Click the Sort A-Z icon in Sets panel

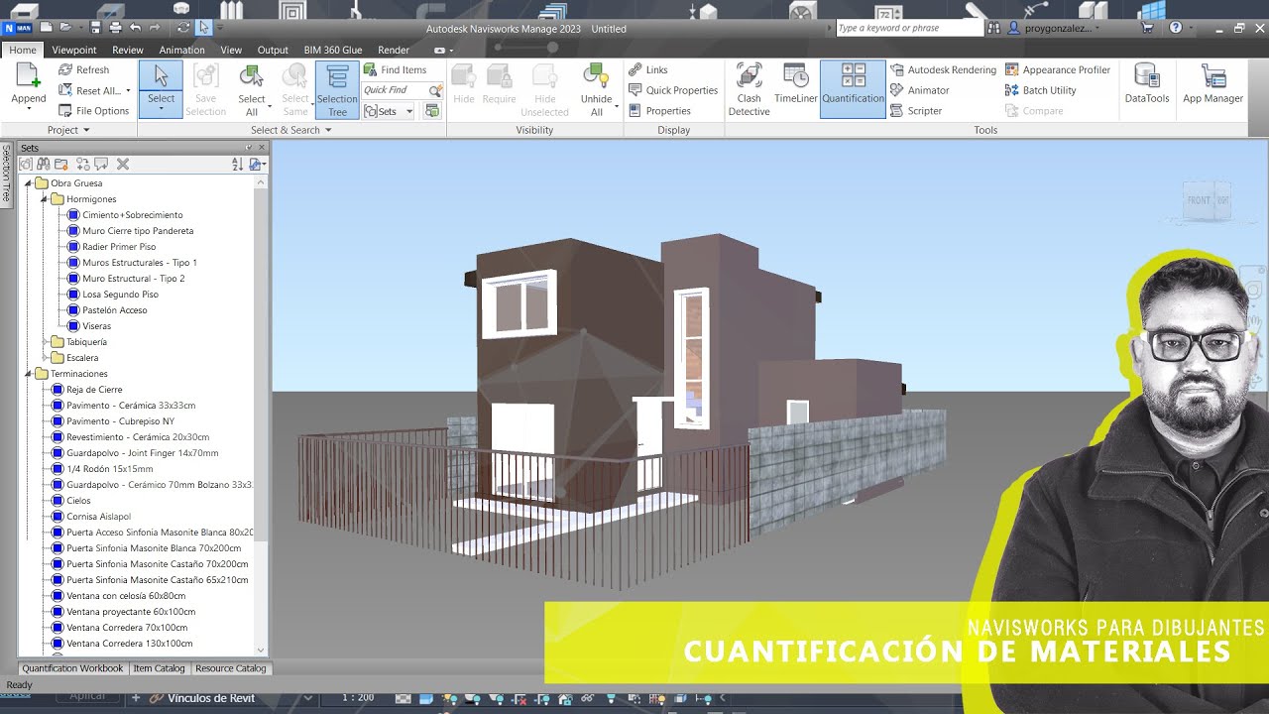[237, 164]
